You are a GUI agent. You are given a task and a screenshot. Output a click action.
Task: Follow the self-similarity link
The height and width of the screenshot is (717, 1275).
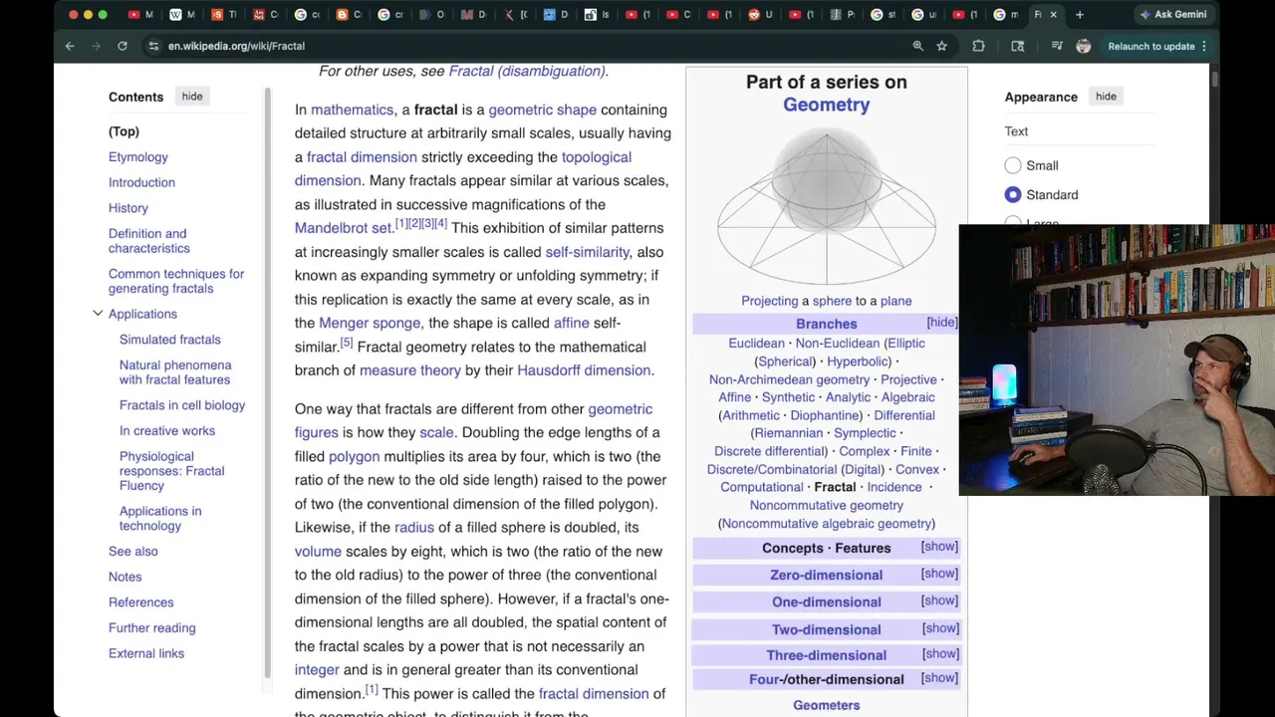coord(587,252)
